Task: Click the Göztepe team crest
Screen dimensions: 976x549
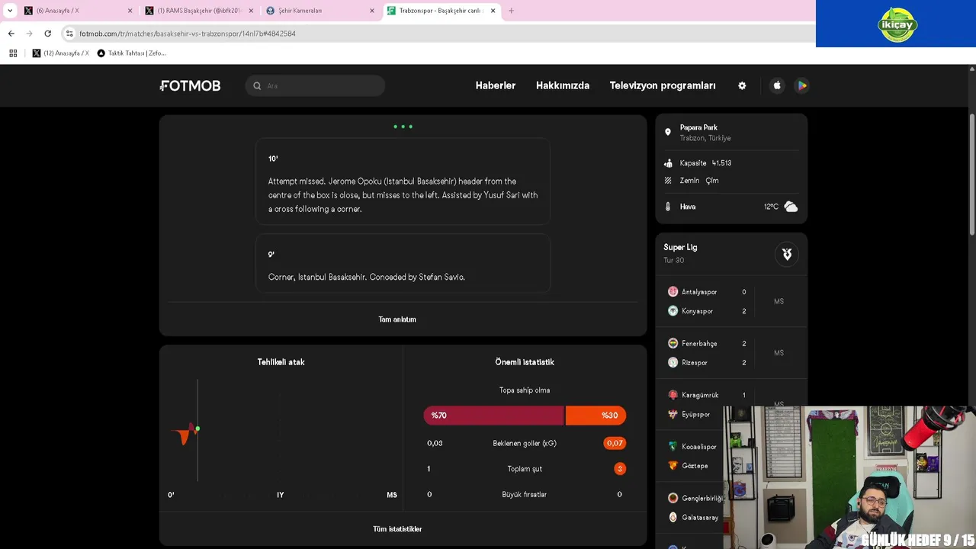Action: click(673, 466)
